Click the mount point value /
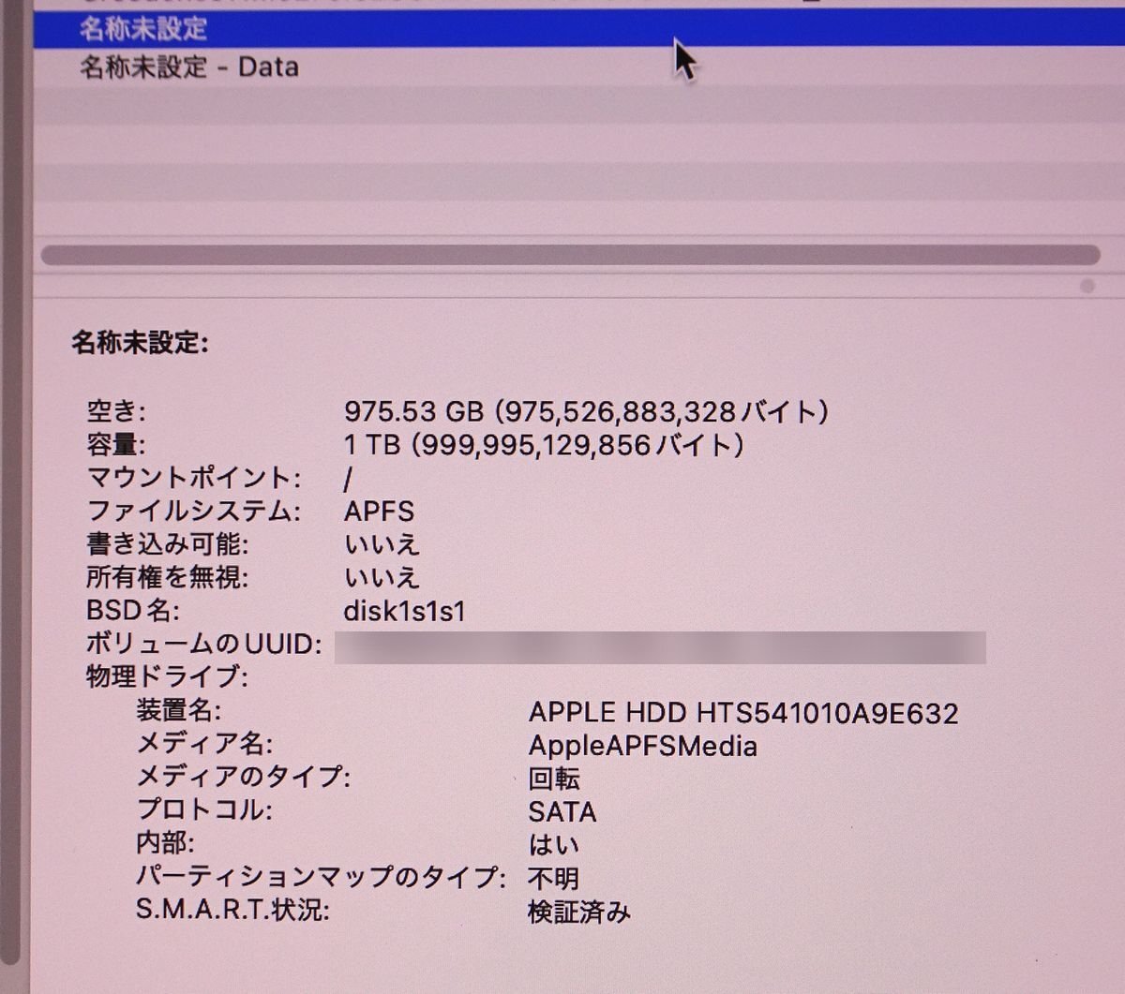The height and width of the screenshot is (994, 1125). (349, 480)
